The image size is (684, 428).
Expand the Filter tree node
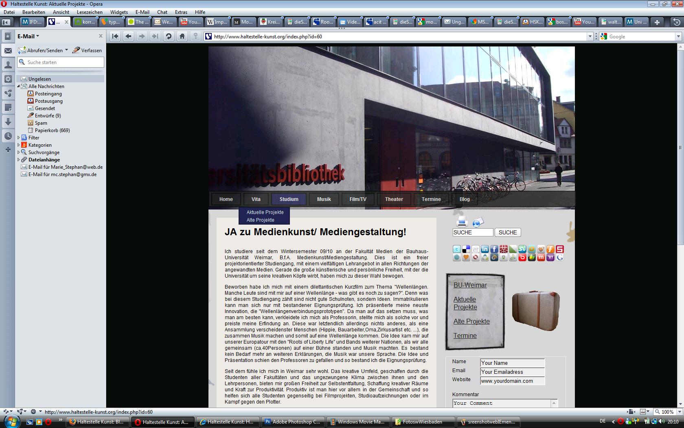tap(19, 138)
